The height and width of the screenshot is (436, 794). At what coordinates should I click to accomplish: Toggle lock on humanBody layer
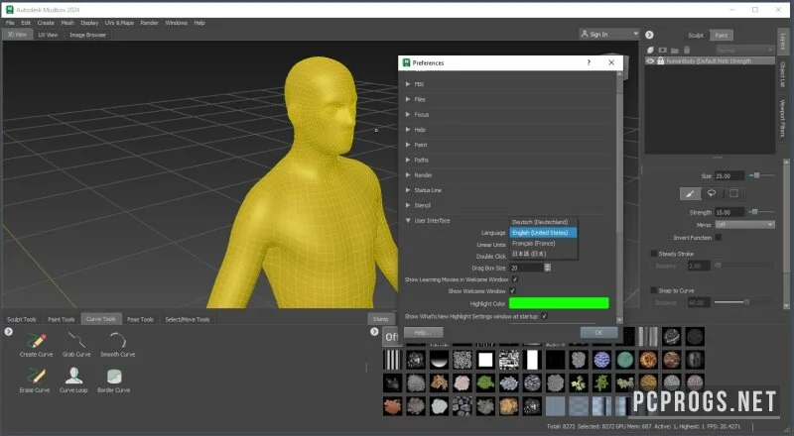coord(660,60)
